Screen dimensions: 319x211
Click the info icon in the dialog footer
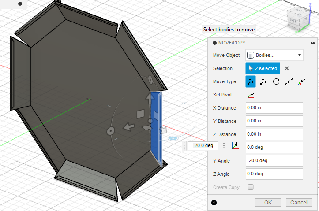pyautogui.click(x=214, y=203)
